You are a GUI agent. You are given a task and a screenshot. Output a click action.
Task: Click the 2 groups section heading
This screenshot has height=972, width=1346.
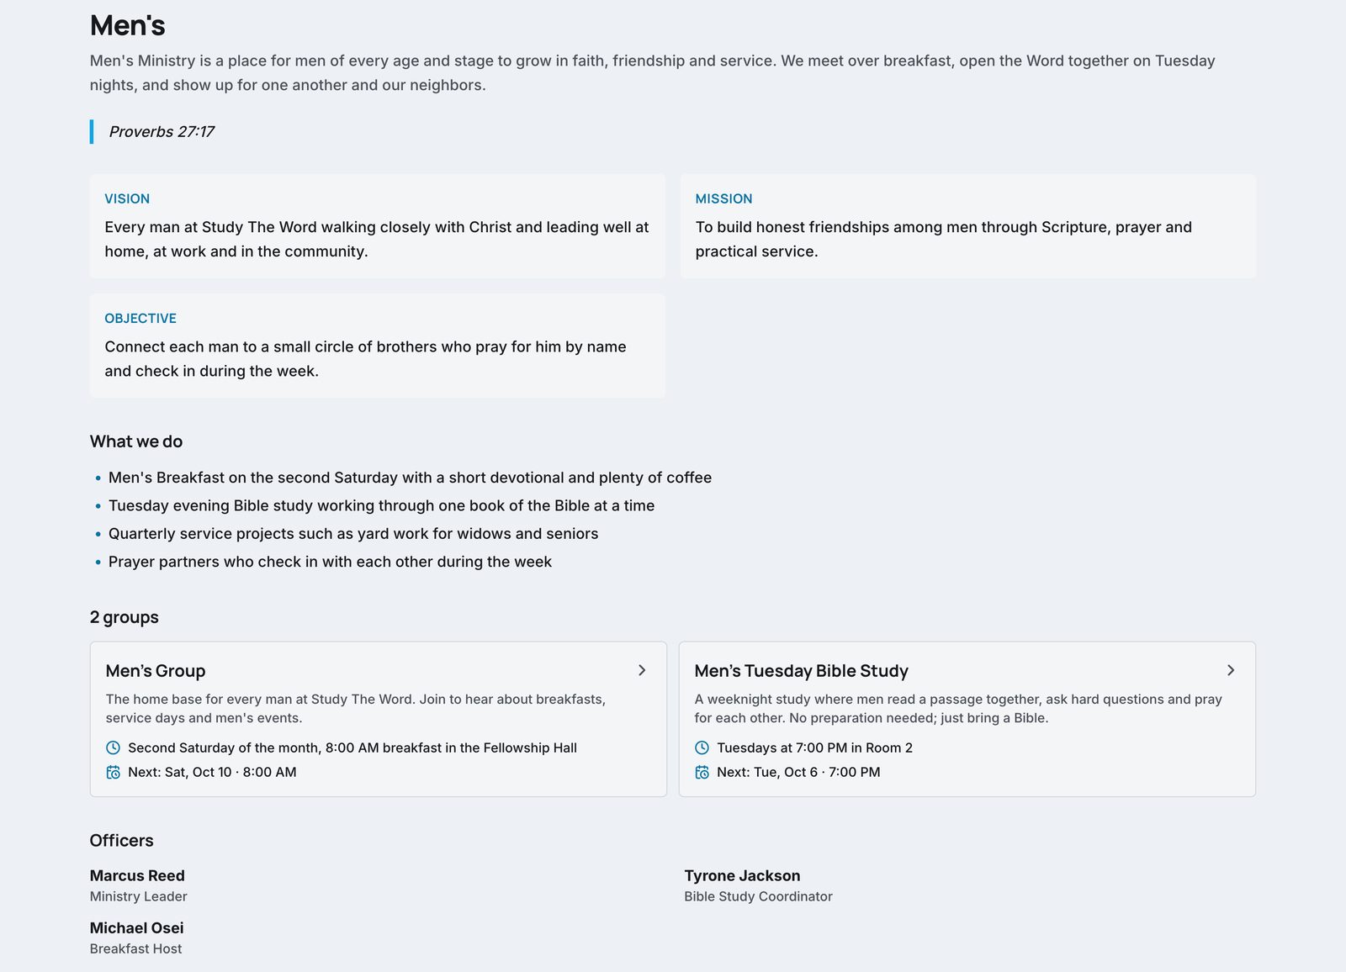click(x=125, y=617)
